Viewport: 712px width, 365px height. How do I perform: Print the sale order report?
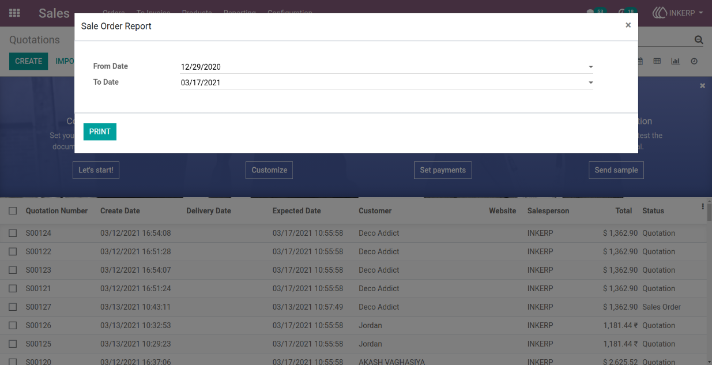pos(100,131)
